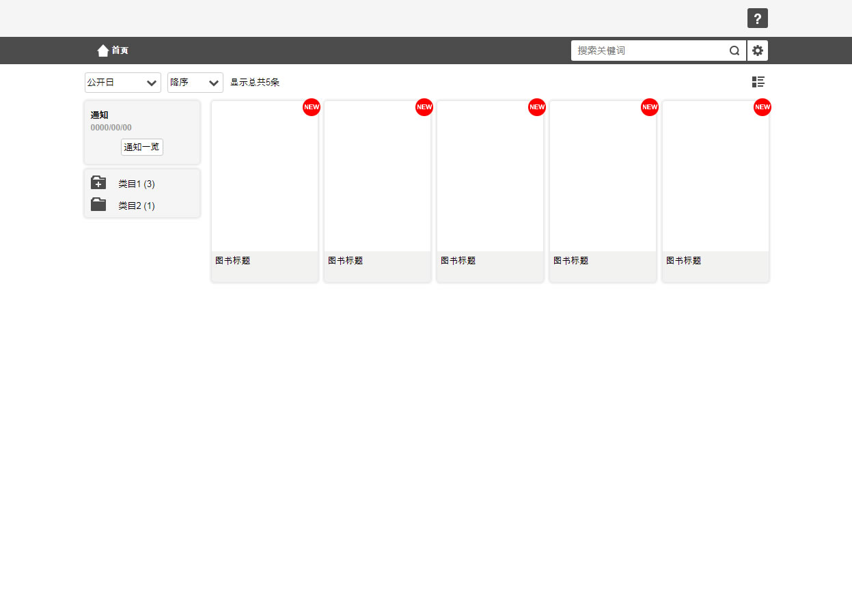Click the first book's 图书标题 title

pos(233,261)
